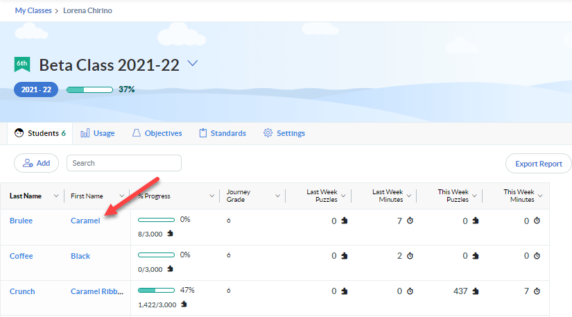572x317 pixels.
Task: Open the Last Name column sort dropdown
Action: pyautogui.click(x=56, y=196)
